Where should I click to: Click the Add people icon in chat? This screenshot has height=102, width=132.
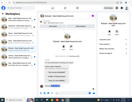(x=64, y=46)
